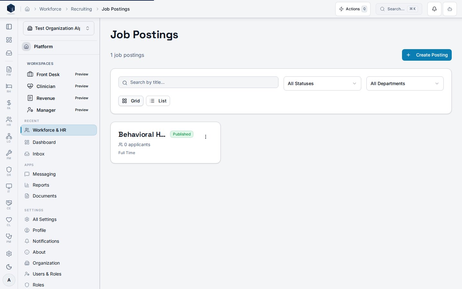Viewport: 462px width, 289px height.
Task: Open the IT monitor rail icon
Action: (x=9, y=188)
